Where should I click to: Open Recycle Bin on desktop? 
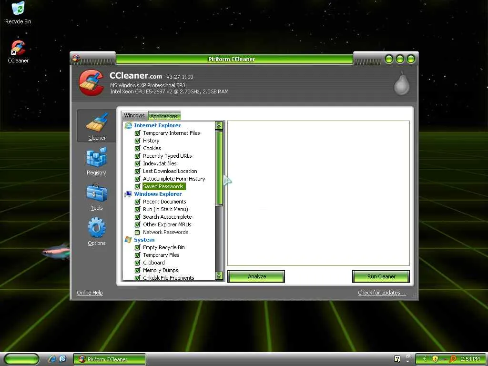[18, 13]
